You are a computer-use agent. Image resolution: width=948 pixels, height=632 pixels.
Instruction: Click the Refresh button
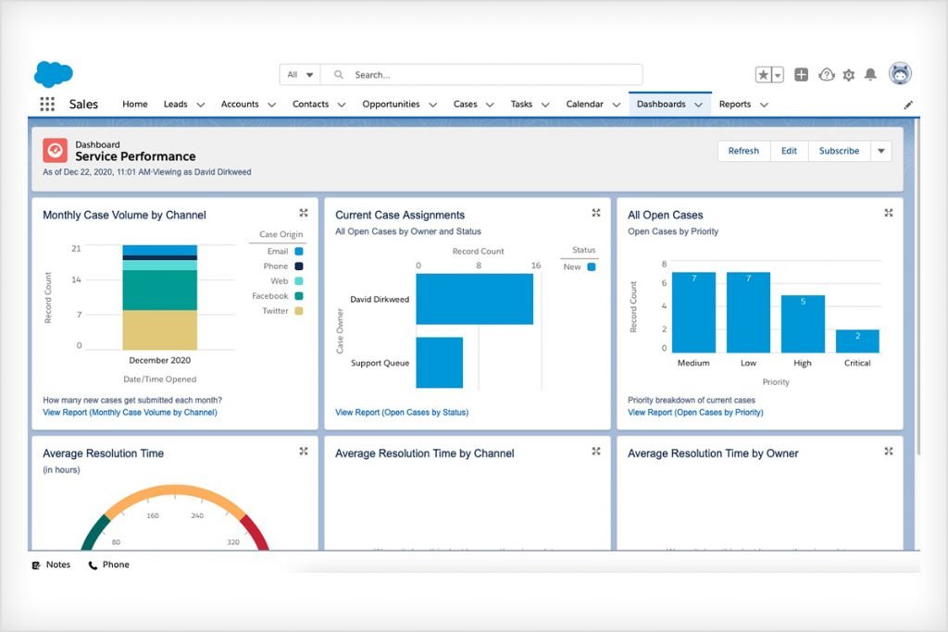click(742, 151)
